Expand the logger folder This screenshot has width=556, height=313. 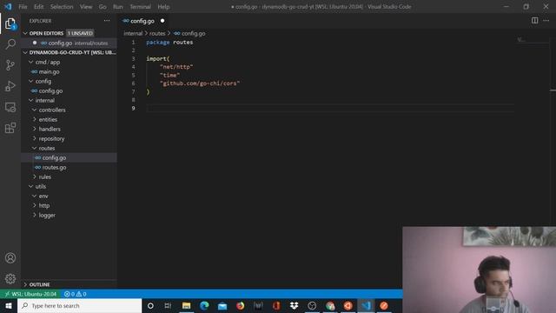35,215
